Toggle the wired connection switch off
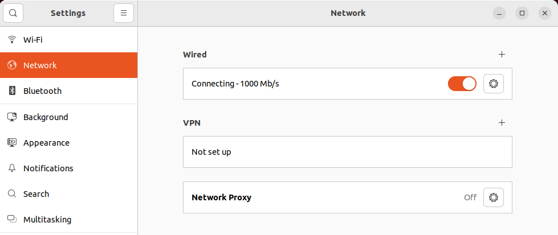558x235 pixels. click(x=462, y=84)
